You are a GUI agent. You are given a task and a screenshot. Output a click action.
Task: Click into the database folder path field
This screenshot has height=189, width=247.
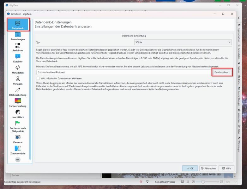point(124,72)
